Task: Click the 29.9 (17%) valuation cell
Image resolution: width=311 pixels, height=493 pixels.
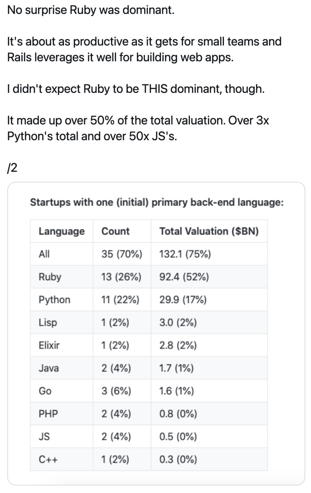Action: click(x=209, y=300)
